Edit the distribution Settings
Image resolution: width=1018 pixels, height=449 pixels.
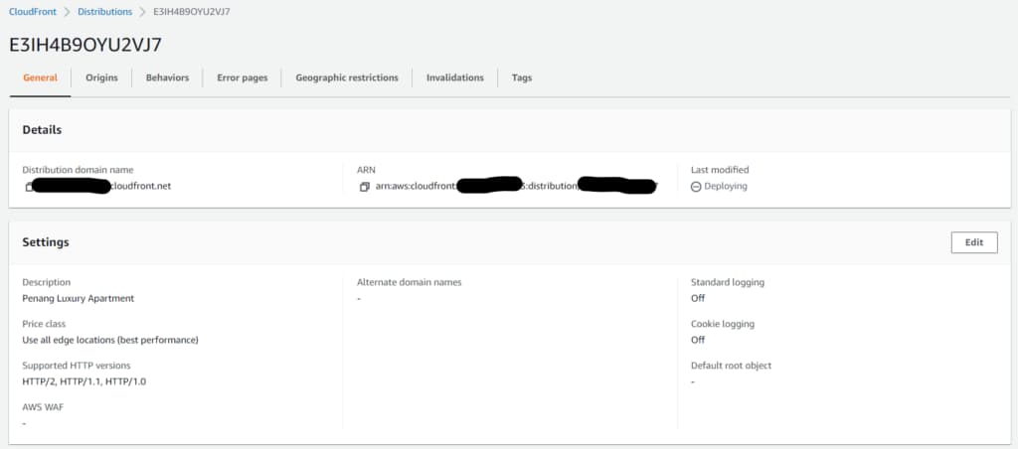(974, 242)
